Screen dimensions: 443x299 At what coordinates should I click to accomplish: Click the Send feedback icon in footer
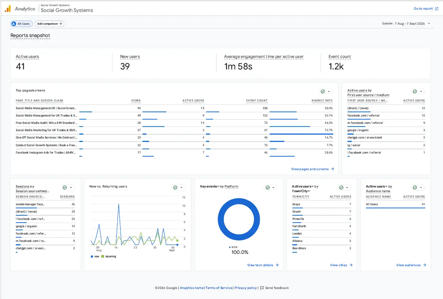tap(262, 288)
